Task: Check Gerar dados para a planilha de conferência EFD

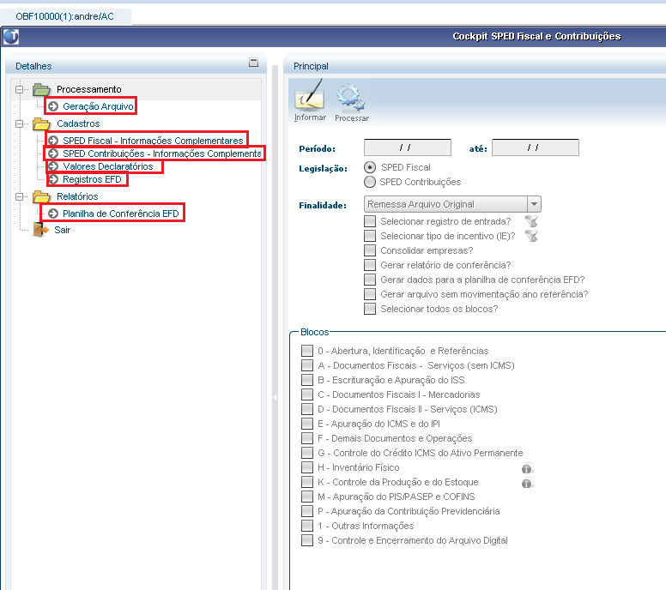Action: pyautogui.click(x=370, y=280)
